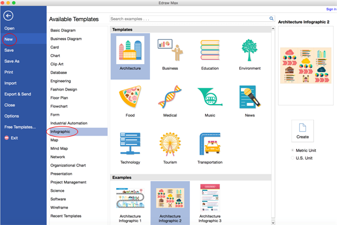Choose the Form category

pyautogui.click(x=55, y=115)
